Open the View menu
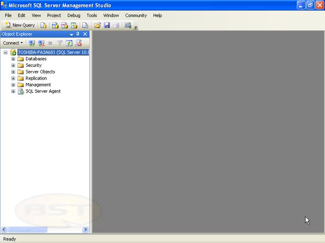The image size is (325, 243). (36, 16)
